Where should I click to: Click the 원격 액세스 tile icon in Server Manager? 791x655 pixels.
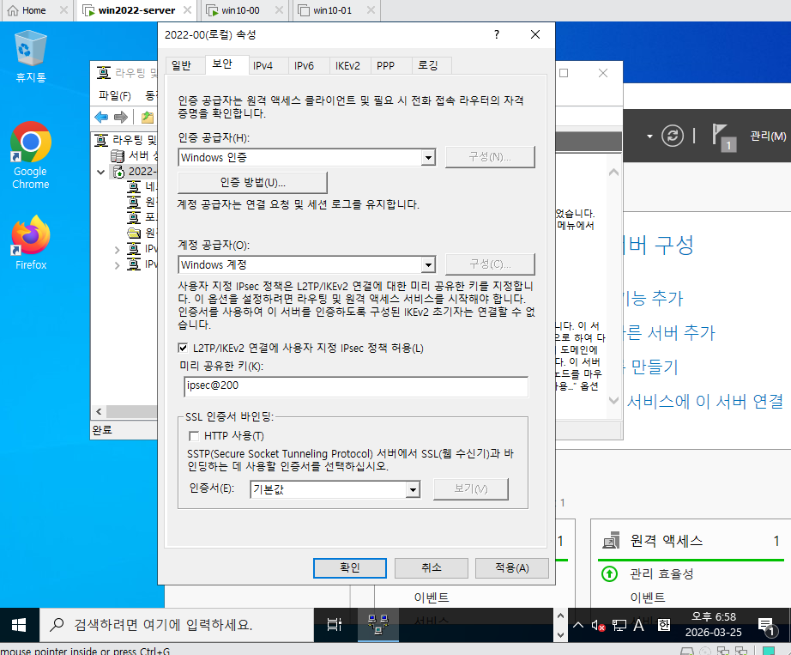[x=611, y=541]
